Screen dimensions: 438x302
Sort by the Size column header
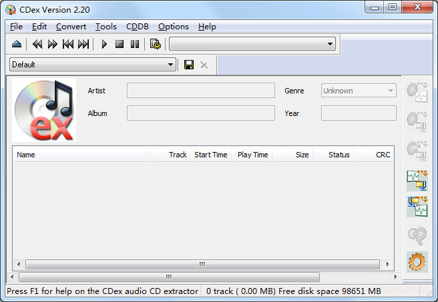tap(292, 155)
